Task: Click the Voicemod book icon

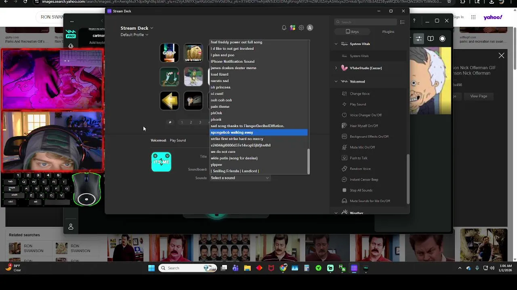Action: point(431,39)
